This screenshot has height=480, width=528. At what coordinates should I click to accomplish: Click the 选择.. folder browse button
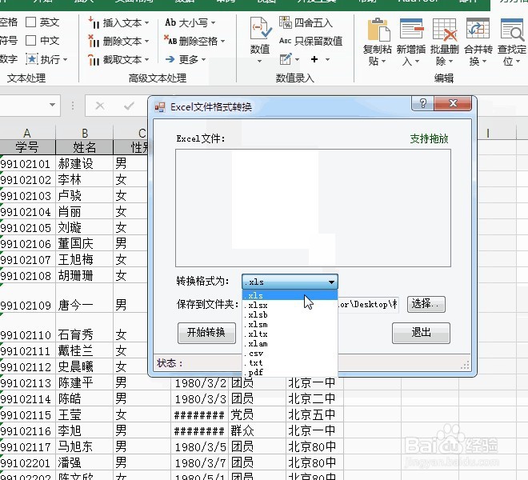[426, 304]
